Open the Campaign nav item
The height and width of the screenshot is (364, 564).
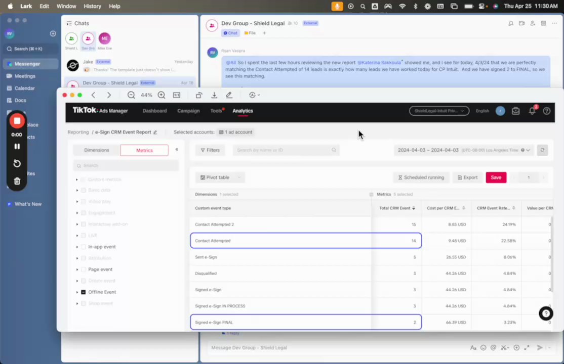[188, 111]
